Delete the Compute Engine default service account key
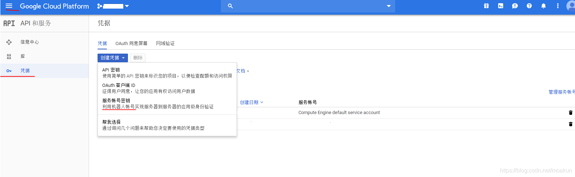This screenshot has height=177, width=575. 571,113
